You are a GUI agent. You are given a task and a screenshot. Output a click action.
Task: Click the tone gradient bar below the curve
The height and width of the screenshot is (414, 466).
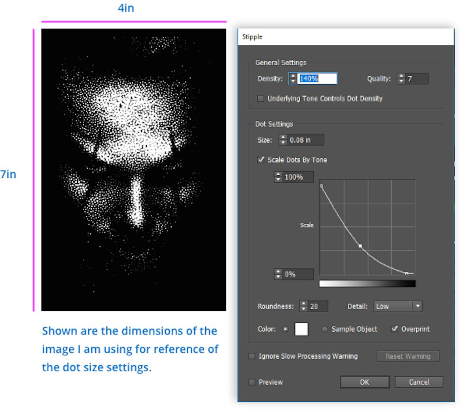click(367, 283)
